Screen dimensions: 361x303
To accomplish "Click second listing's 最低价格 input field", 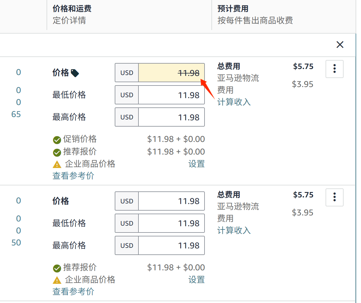I will click(x=171, y=223).
